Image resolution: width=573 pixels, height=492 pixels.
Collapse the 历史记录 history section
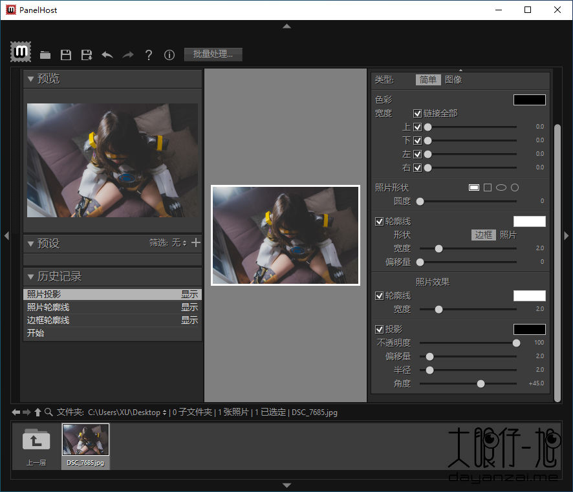(x=30, y=277)
